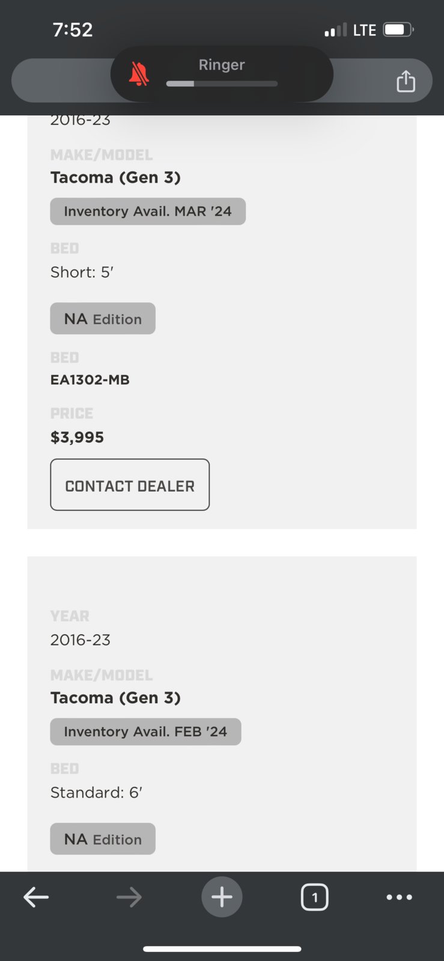Select the NA Edition tag under Standard: 6′
Viewport: 444px width, 961px height.
tap(103, 839)
